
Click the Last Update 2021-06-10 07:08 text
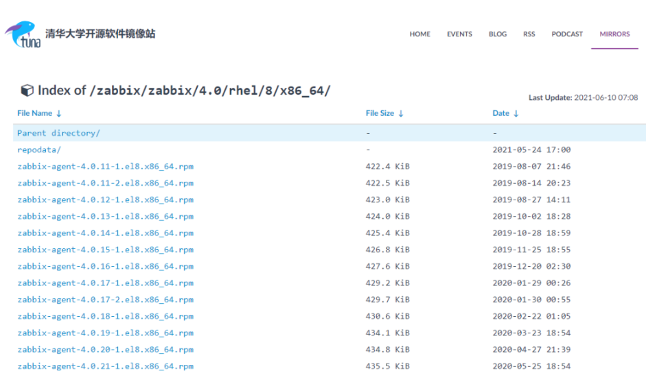(x=583, y=97)
